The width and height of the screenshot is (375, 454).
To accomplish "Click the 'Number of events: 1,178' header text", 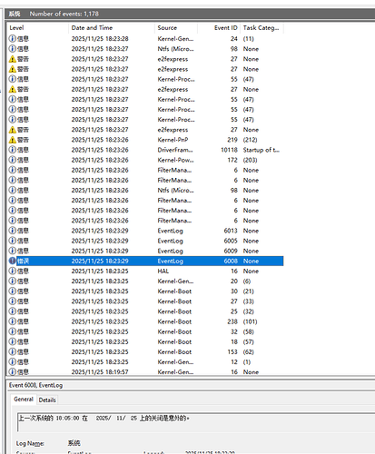I will 64,14.
